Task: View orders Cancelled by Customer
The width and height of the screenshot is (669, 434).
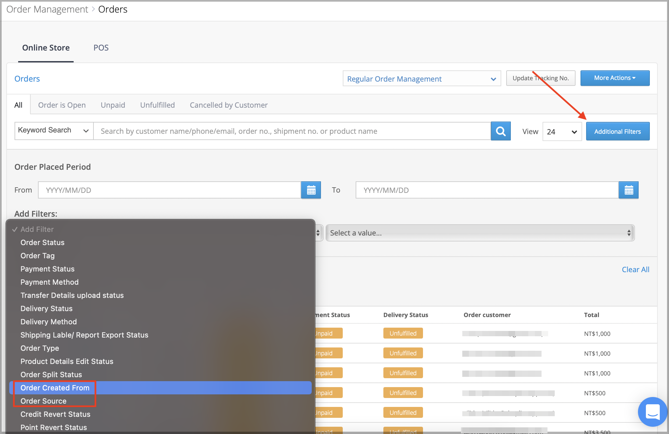Action: [x=228, y=105]
